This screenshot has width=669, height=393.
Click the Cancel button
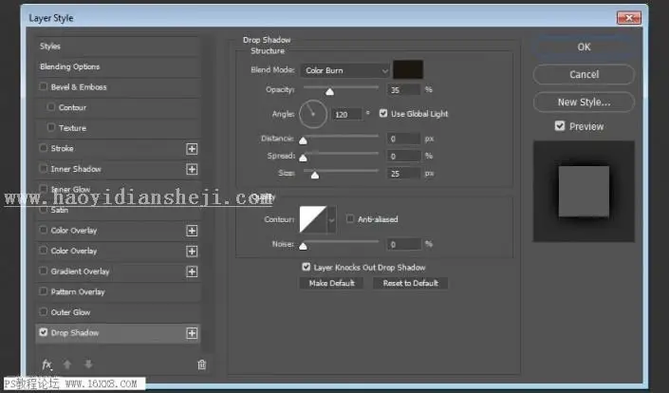pos(584,75)
